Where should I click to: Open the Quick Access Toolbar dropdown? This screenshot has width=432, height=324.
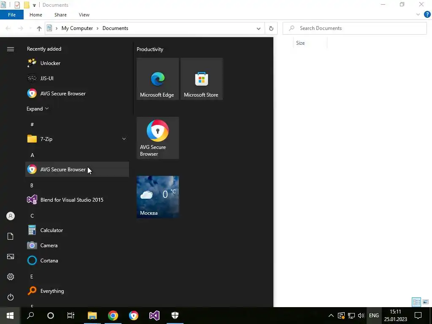tap(34, 5)
